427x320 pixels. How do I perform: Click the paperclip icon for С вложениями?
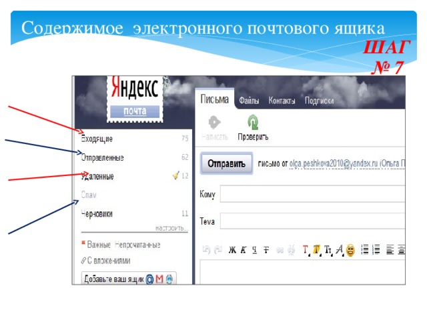click(83, 261)
